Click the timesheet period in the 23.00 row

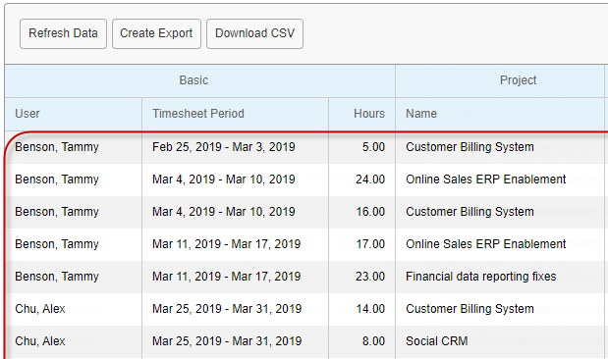(x=227, y=277)
